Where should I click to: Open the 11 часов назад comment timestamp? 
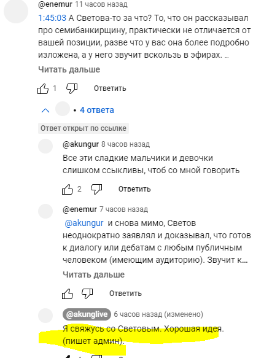point(101,4)
